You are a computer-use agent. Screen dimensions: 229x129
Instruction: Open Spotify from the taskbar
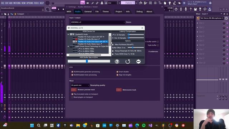click(144, 125)
